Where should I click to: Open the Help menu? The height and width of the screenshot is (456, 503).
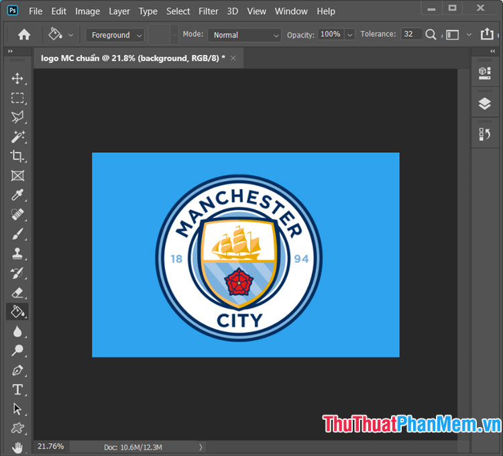point(326,11)
